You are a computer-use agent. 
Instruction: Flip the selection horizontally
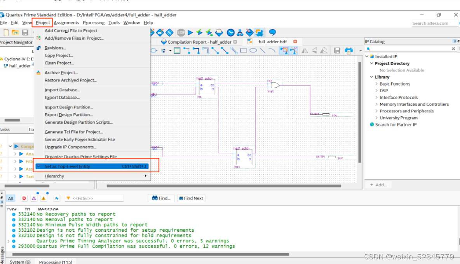pyautogui.click(x=305, y=51)
